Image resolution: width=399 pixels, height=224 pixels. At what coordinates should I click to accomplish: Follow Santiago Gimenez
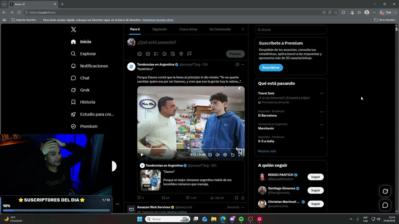(315, 190)
